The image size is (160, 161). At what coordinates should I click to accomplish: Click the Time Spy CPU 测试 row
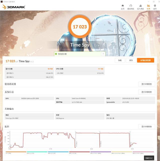[x=29, y=118]
